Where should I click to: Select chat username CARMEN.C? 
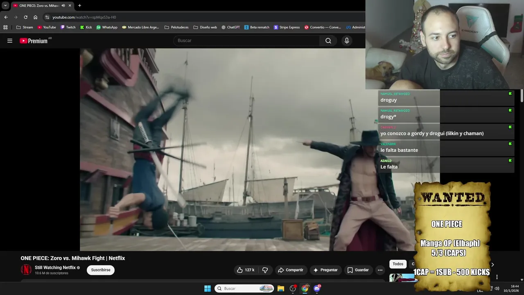point(388,127)
